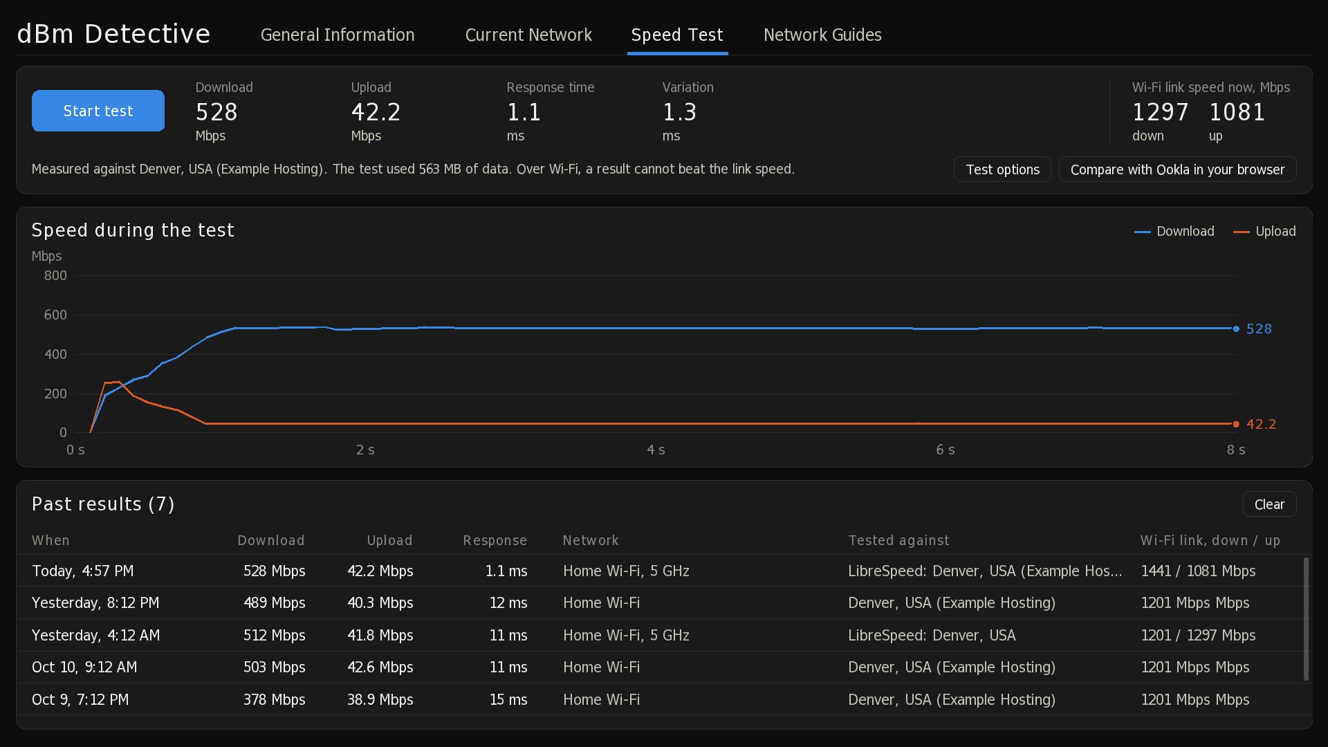Click the 503 Mbps download cell
Screen dimensions: 1328x747
coord(274,667)
